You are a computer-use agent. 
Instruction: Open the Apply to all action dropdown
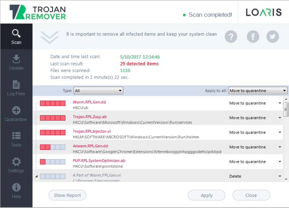258,91
